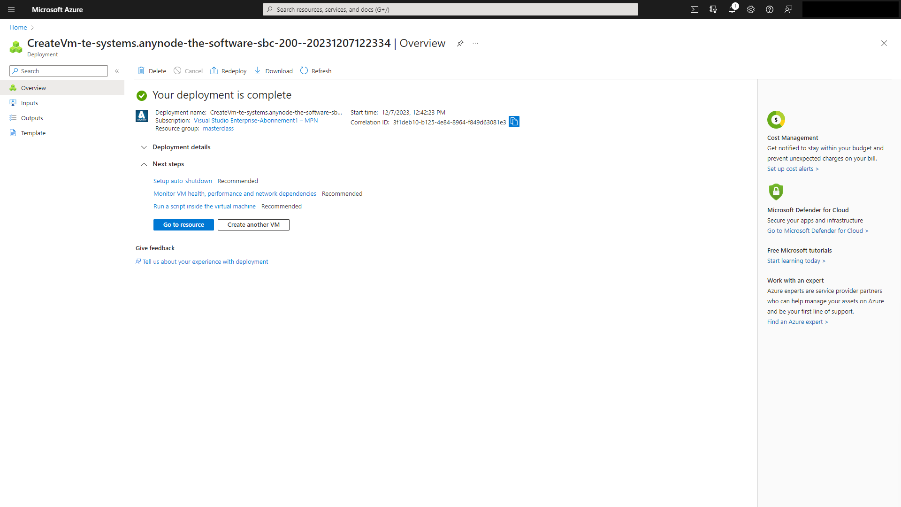The height and width of the screenshot is (507, 901).
Task: Click the redacted account profile area
Action: [x=850, y=9]
